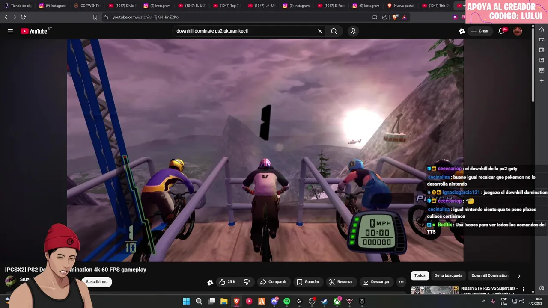Subscribe to channel with Suscribirme
The height and width of the screenshot is (308, 548).
point(97,282)
